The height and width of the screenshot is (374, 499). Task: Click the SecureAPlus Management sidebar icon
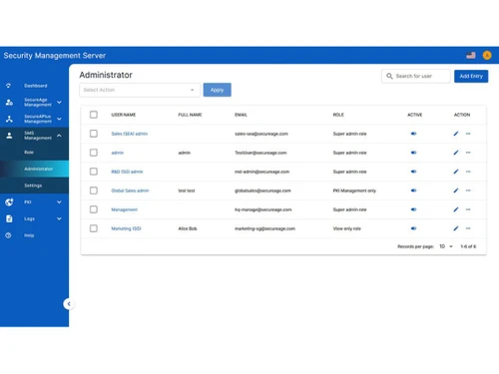[x=9, y=119]
